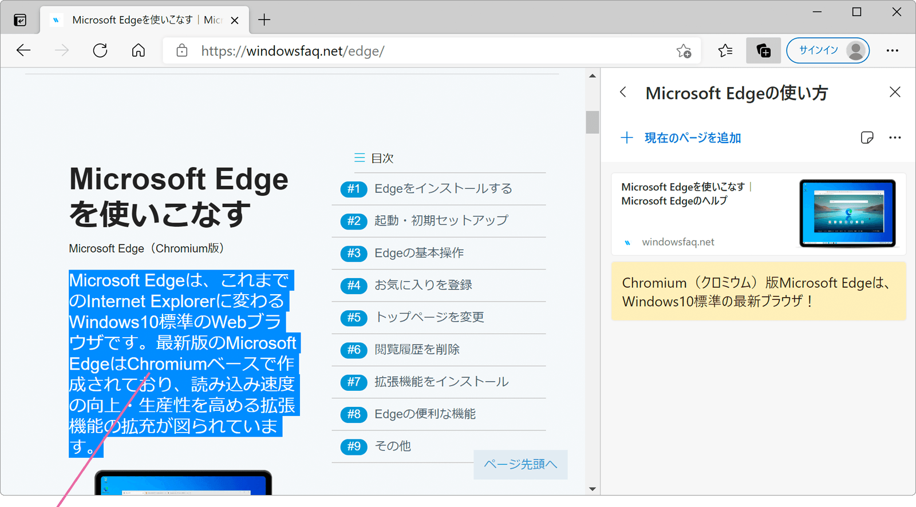Open browser Settings and more menu
This screenshot has height=507, width=916.
tap(893, 50)
